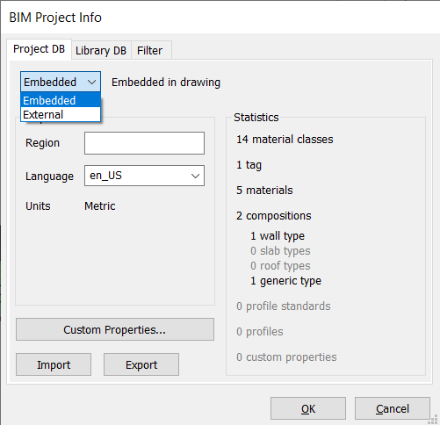440x425 pixels.
Task: Open Custom Properties dialog
Action: coord(115,329)
